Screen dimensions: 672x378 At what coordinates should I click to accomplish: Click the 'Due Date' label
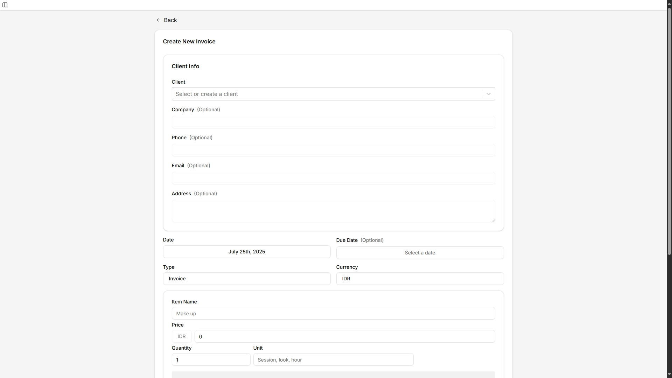coord(347,240)
